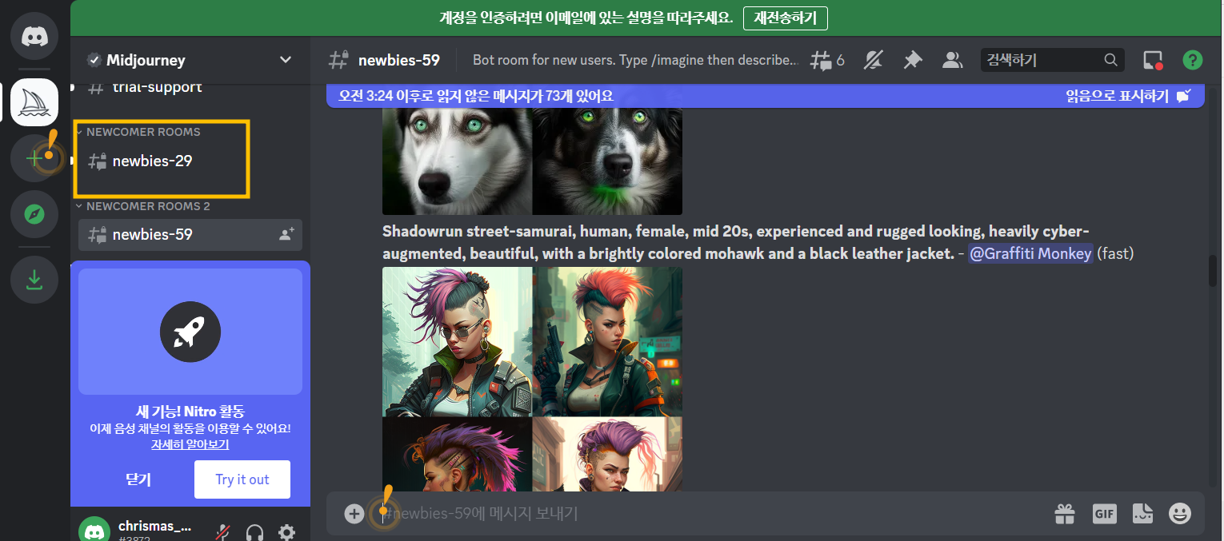Image resolution: width=1224 pixels, height=541 pixels.
Task: Mute your microphone in the user panel
Action: pos(222,530)
